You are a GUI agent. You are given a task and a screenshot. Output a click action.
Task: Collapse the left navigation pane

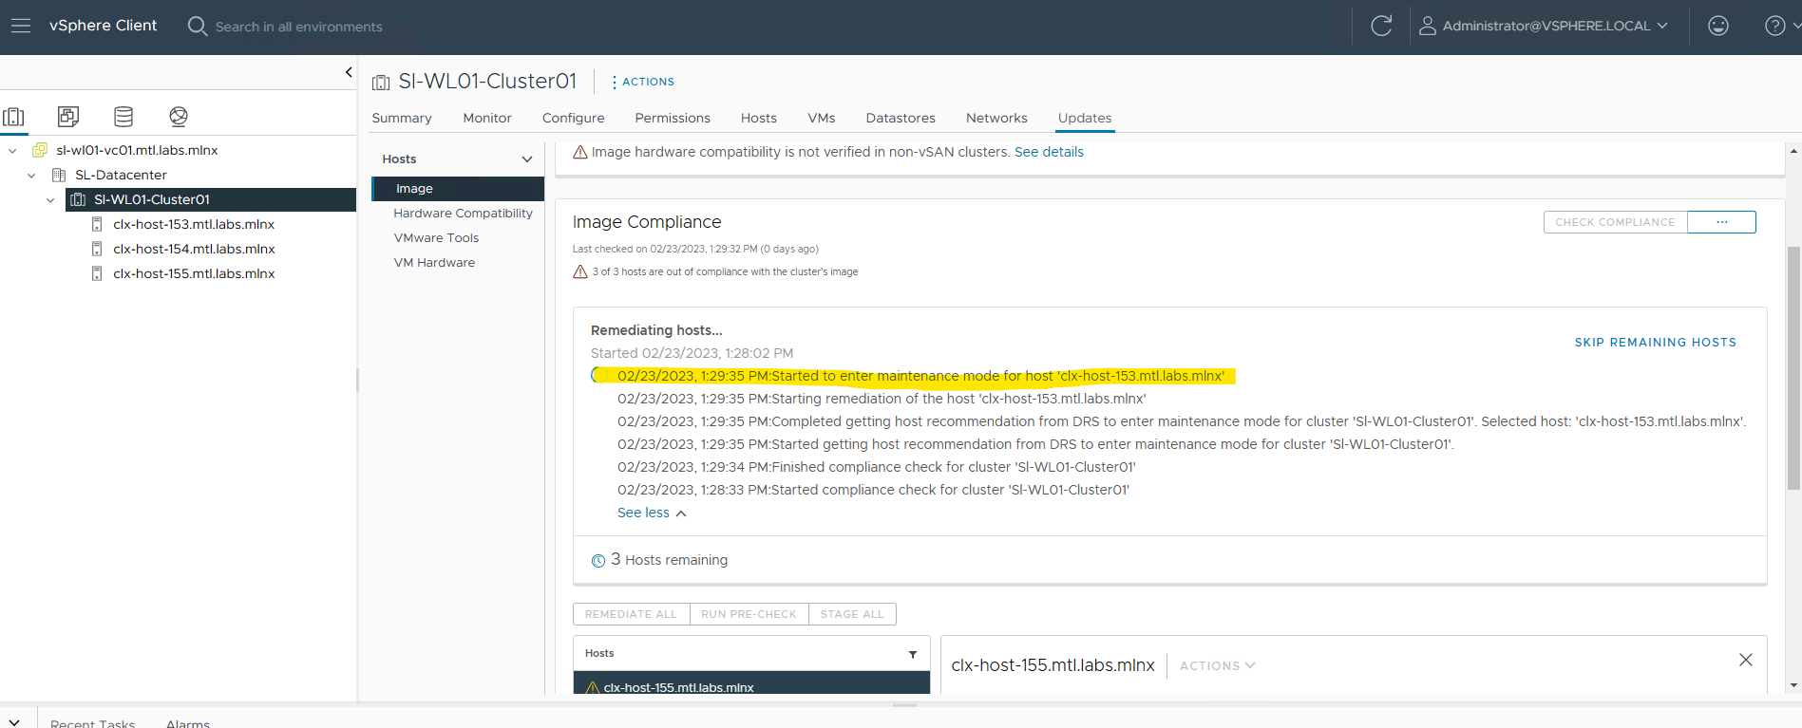349,72
